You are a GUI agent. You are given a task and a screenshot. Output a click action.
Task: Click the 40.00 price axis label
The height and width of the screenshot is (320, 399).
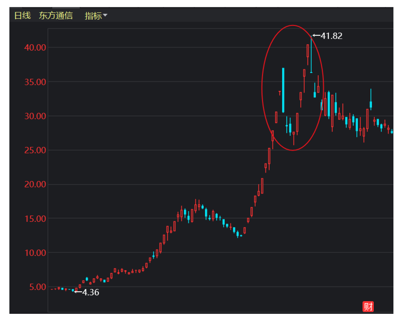pyautogui.click(x=35, y=47)
